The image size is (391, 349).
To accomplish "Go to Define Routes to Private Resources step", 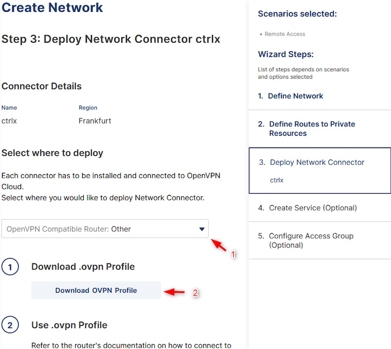I will (306, 129).
